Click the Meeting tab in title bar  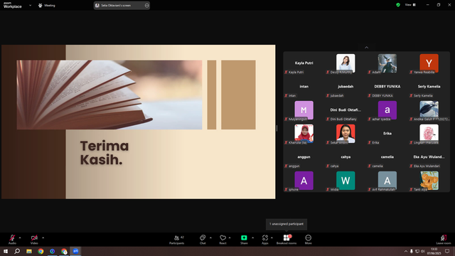47,5
